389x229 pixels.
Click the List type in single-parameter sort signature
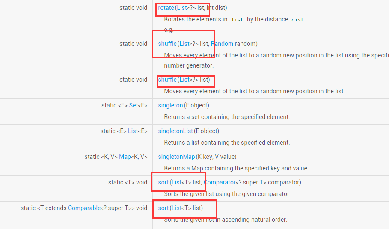tap(177, 208)
